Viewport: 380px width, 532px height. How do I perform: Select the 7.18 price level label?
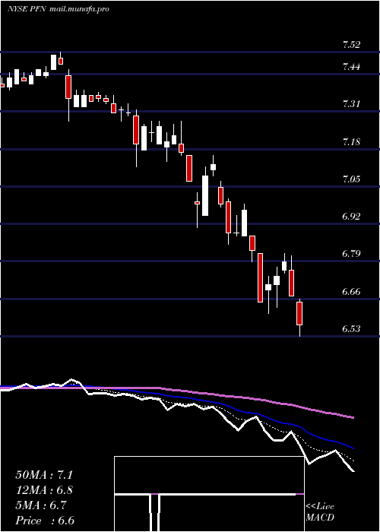coord(351,141)
